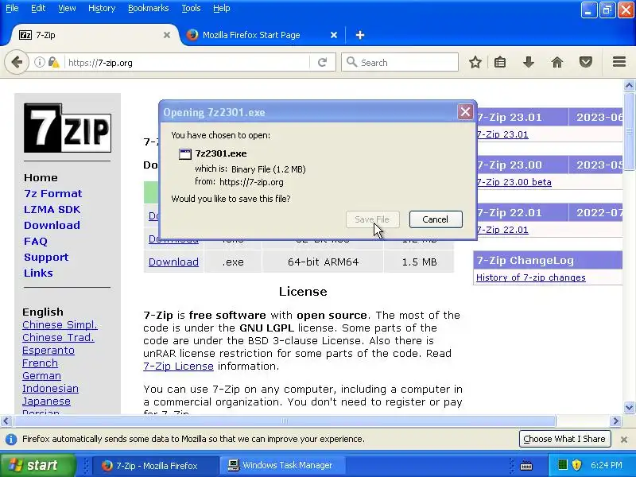This screenshot has width=636, height=477.
Task: Close the 7-Zip tab
Action: point(167,35)
